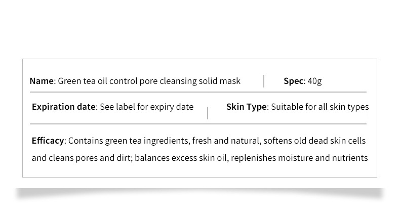This screenshot has width=400, height=219.
Task: Click the bold "Name" label
Action: pyautogui.click(x=41, y=81)
